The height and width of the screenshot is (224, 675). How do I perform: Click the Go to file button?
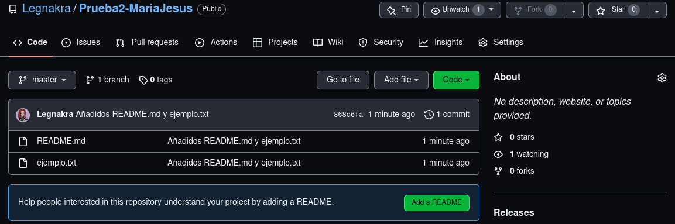[343, 80]
